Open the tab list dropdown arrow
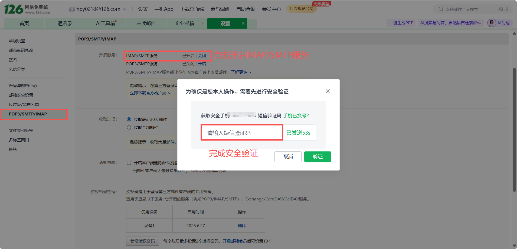Image resolution: width=517 pixels, height=249 pixels. 252,24
